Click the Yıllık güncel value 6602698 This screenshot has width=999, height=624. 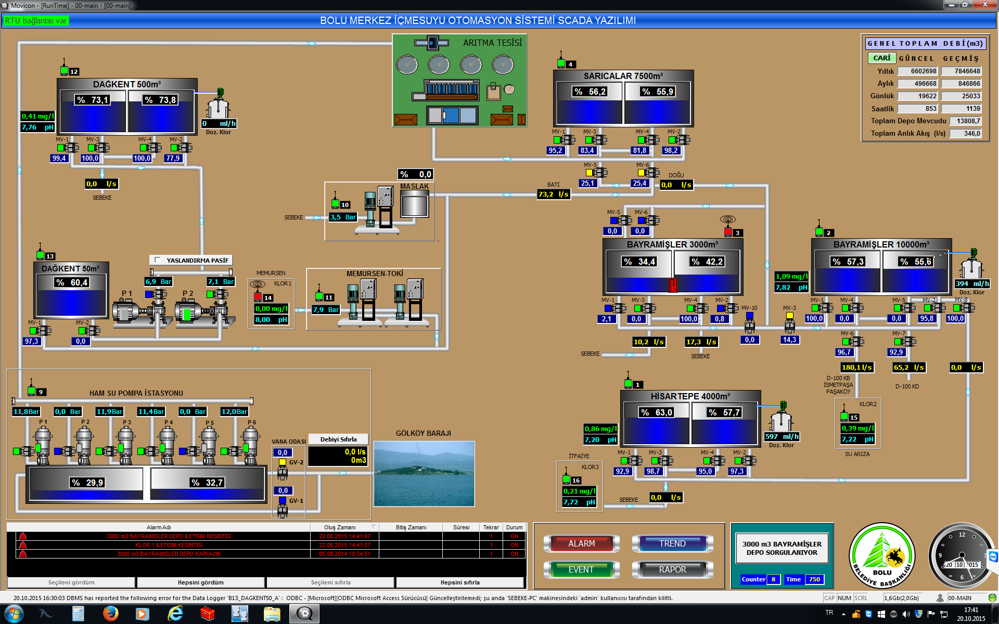tap(918, 71)
